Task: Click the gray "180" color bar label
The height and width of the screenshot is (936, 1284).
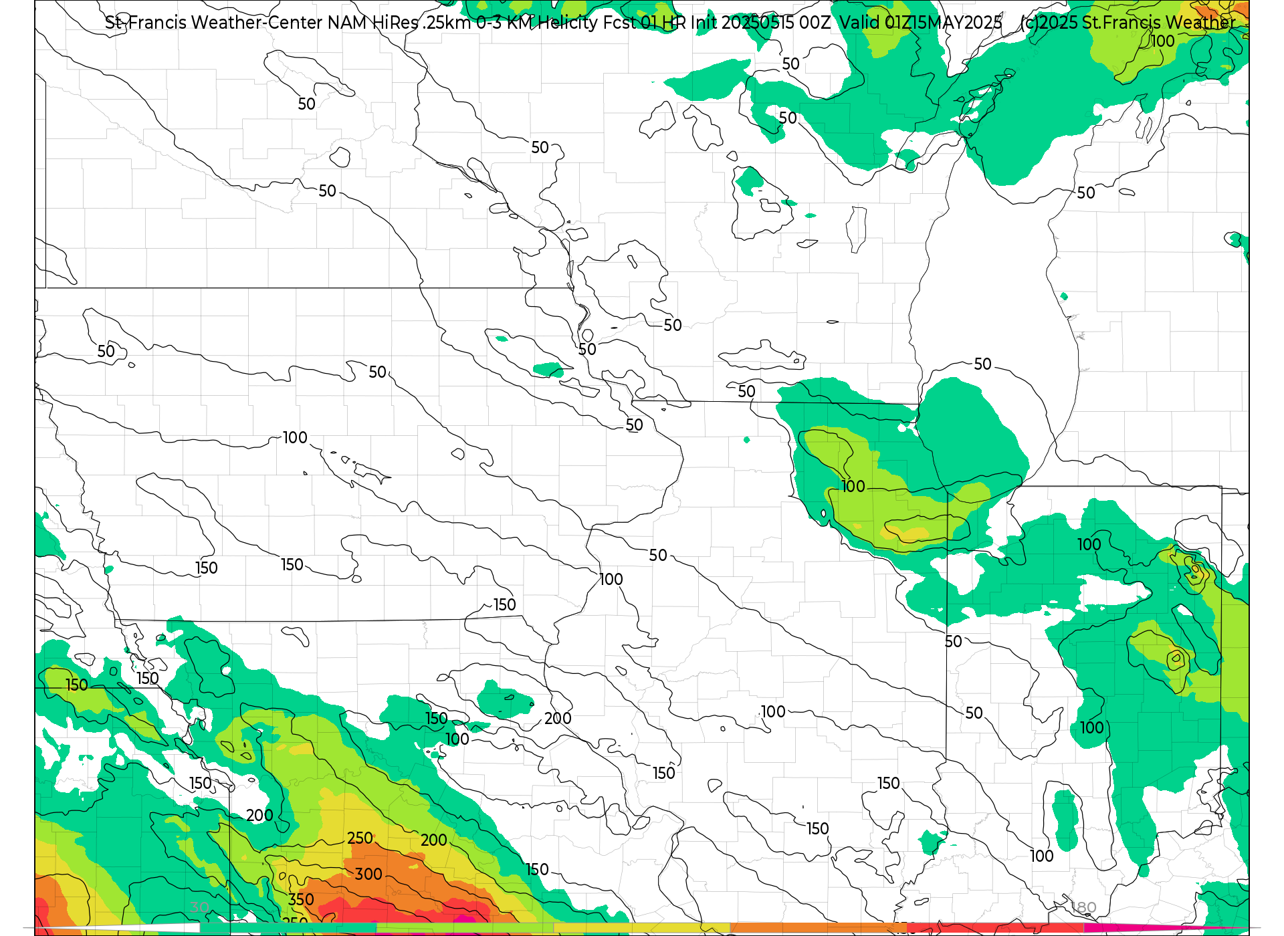Action: point(1083,907)
